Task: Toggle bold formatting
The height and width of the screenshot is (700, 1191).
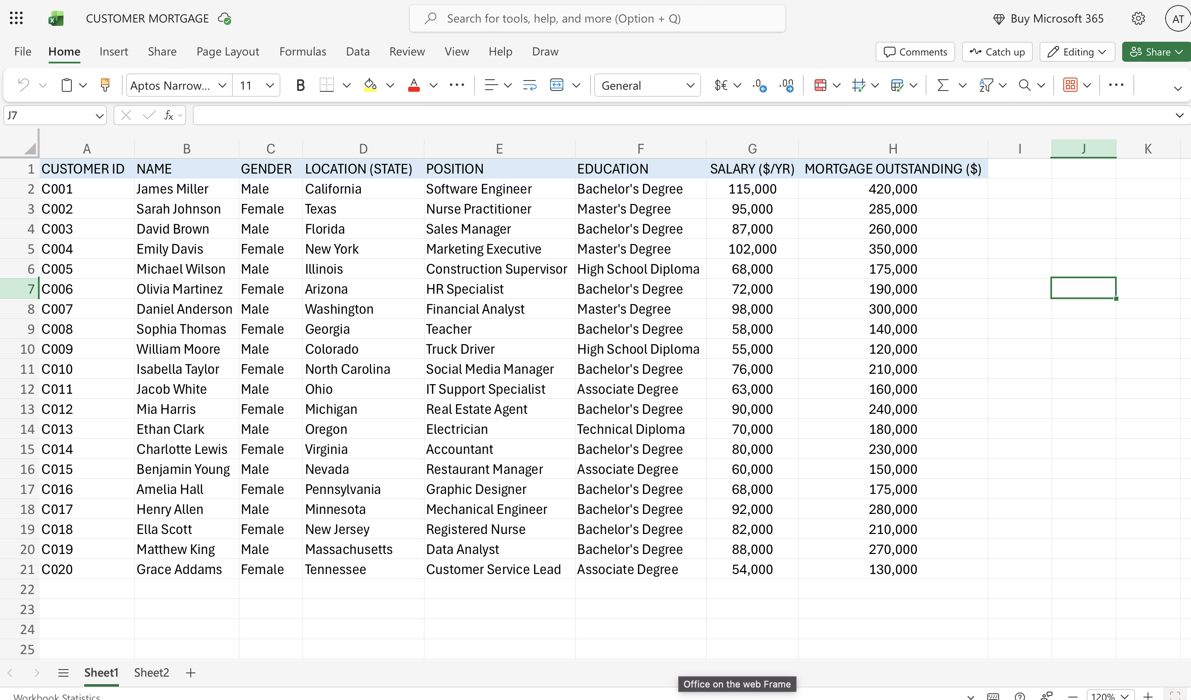Action: click(300, 85)
